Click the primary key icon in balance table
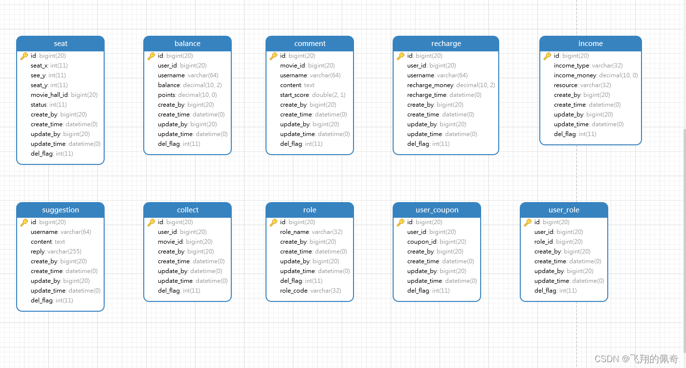Screen dimensions: 686x368 (x=152, y=56)
